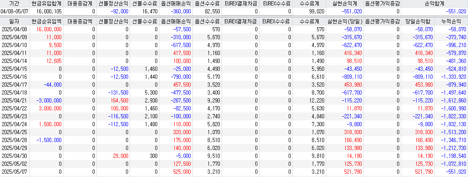Screen dimensions: 468x177
Task: Select the cash inflow value 12,605
Action: pyautogui.click(x=54, y=61)
